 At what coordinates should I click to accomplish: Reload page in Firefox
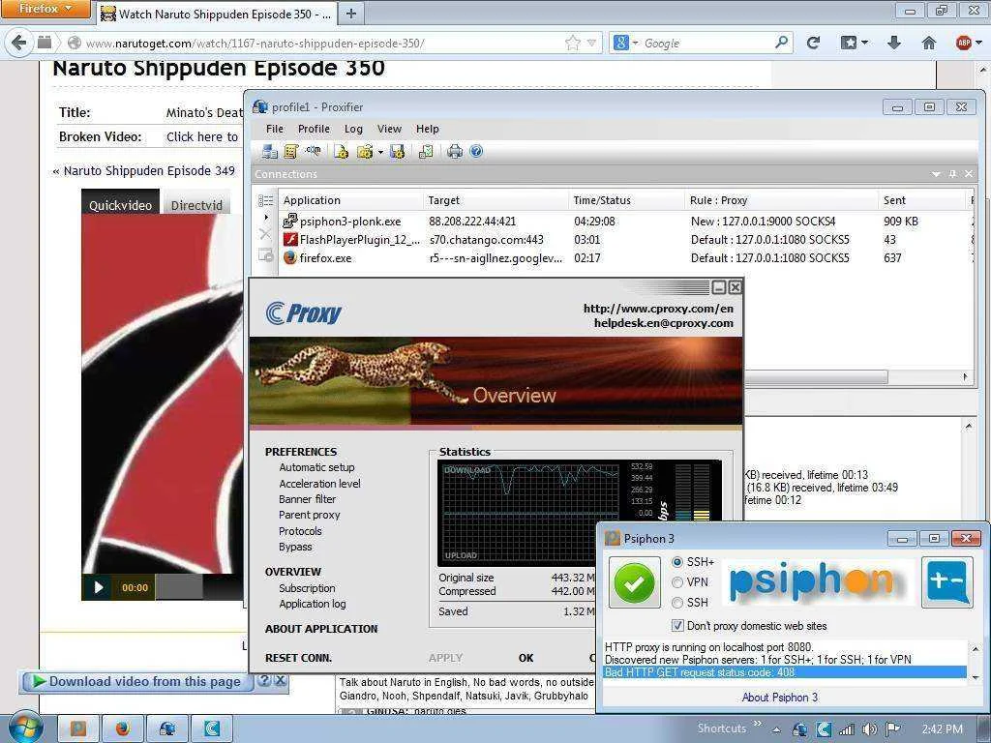[x=813, y=43]
